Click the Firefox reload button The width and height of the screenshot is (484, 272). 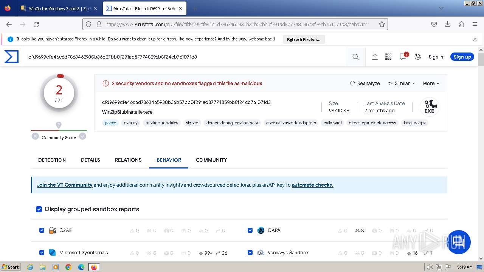[x=36, y=24]
